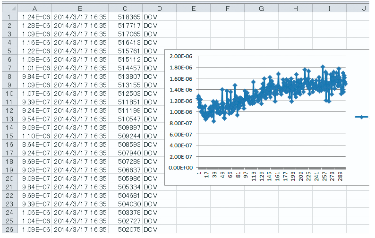Viewport: 375px width, 238px height.
Task: Select row 1 header
Action: (9, 17)
